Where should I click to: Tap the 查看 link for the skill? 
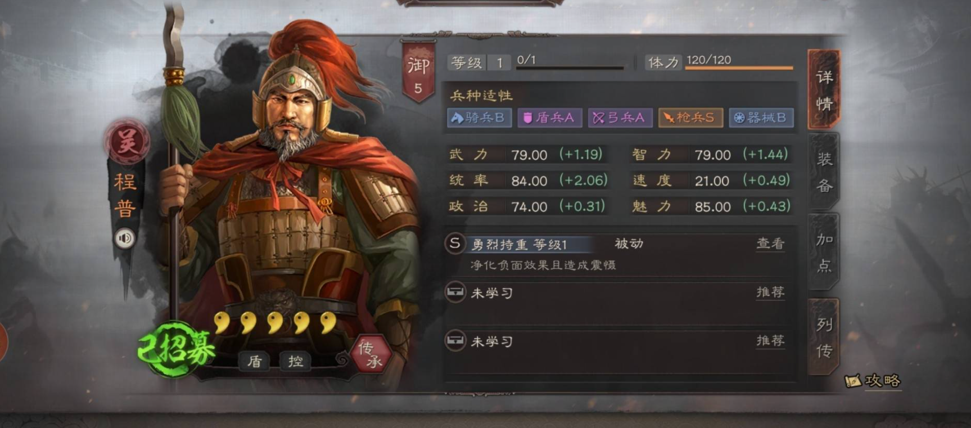pos(770,244)
